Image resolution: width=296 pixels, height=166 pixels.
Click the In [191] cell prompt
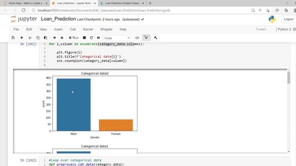coord(29,44)
